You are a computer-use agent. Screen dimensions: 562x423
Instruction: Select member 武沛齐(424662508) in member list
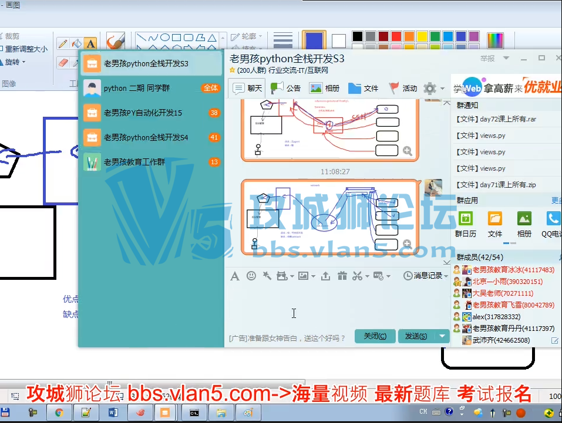[501, 340]
